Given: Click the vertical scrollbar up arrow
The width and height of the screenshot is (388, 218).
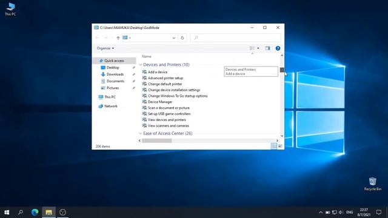Looking at the screenshot, I should pos(282,56).
